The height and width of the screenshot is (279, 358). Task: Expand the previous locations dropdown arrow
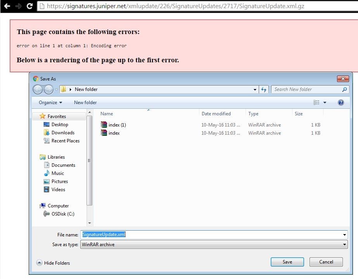(x=255, y=89)
